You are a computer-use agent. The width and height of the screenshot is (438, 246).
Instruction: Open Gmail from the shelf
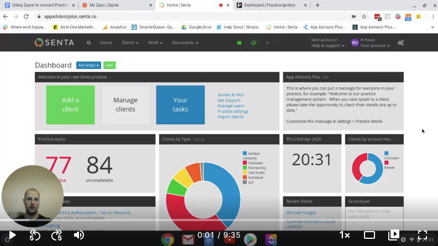(188, 239)
